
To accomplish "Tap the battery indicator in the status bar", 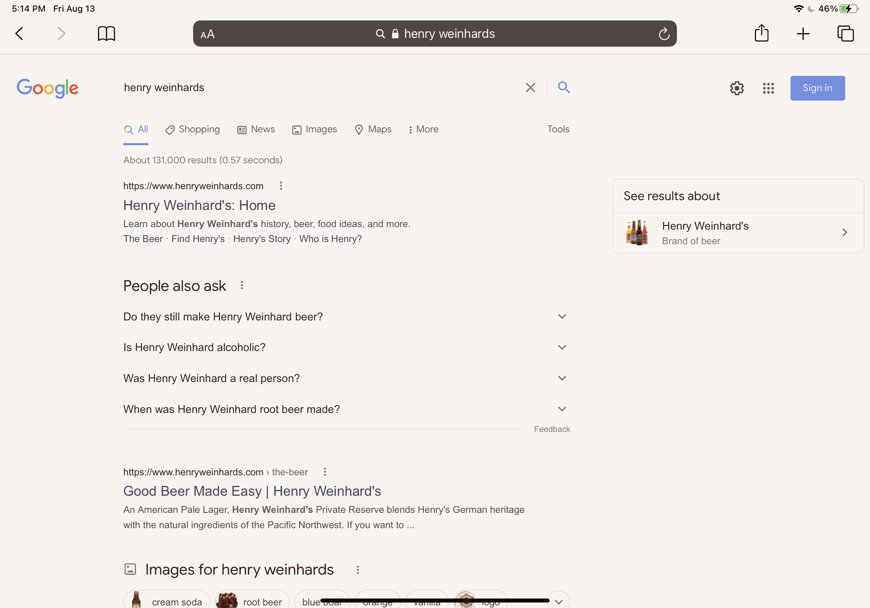I will [x=849, y=9].
